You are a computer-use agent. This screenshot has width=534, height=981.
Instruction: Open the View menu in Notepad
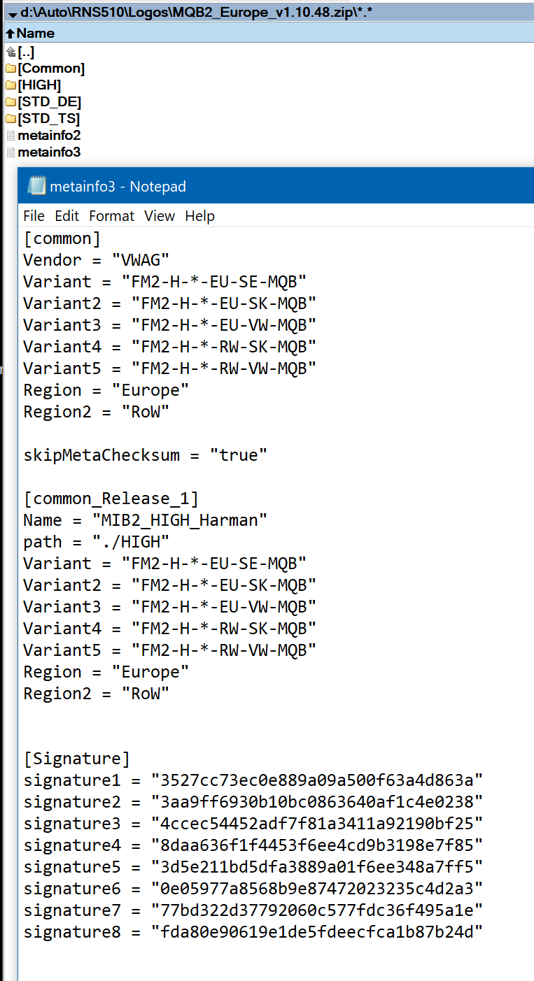click(x=160, y=216)
